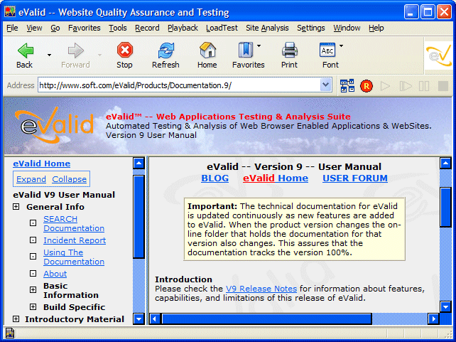Open the LoadTest menu
This screenshot has height=342, width=456.
pyautogui.click(x=222, y=28)
